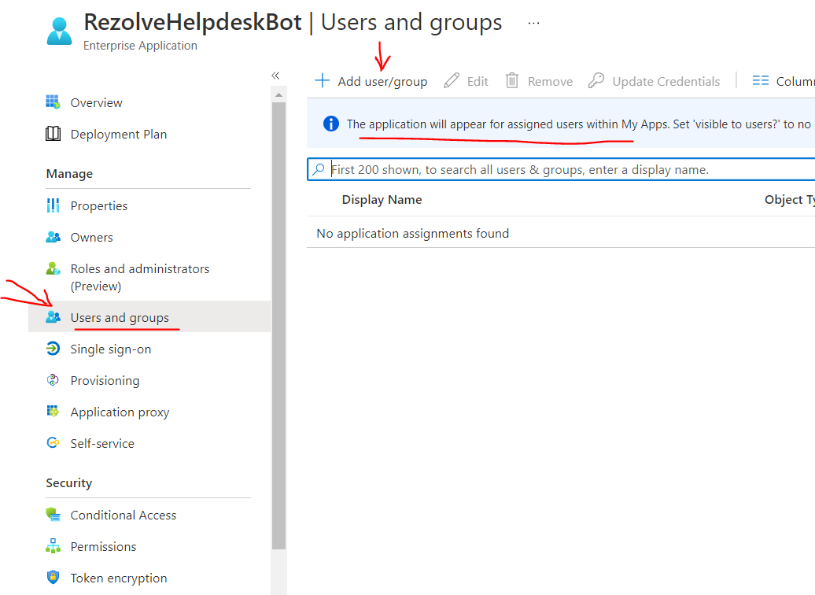Open the Overview page

point(97,103)
